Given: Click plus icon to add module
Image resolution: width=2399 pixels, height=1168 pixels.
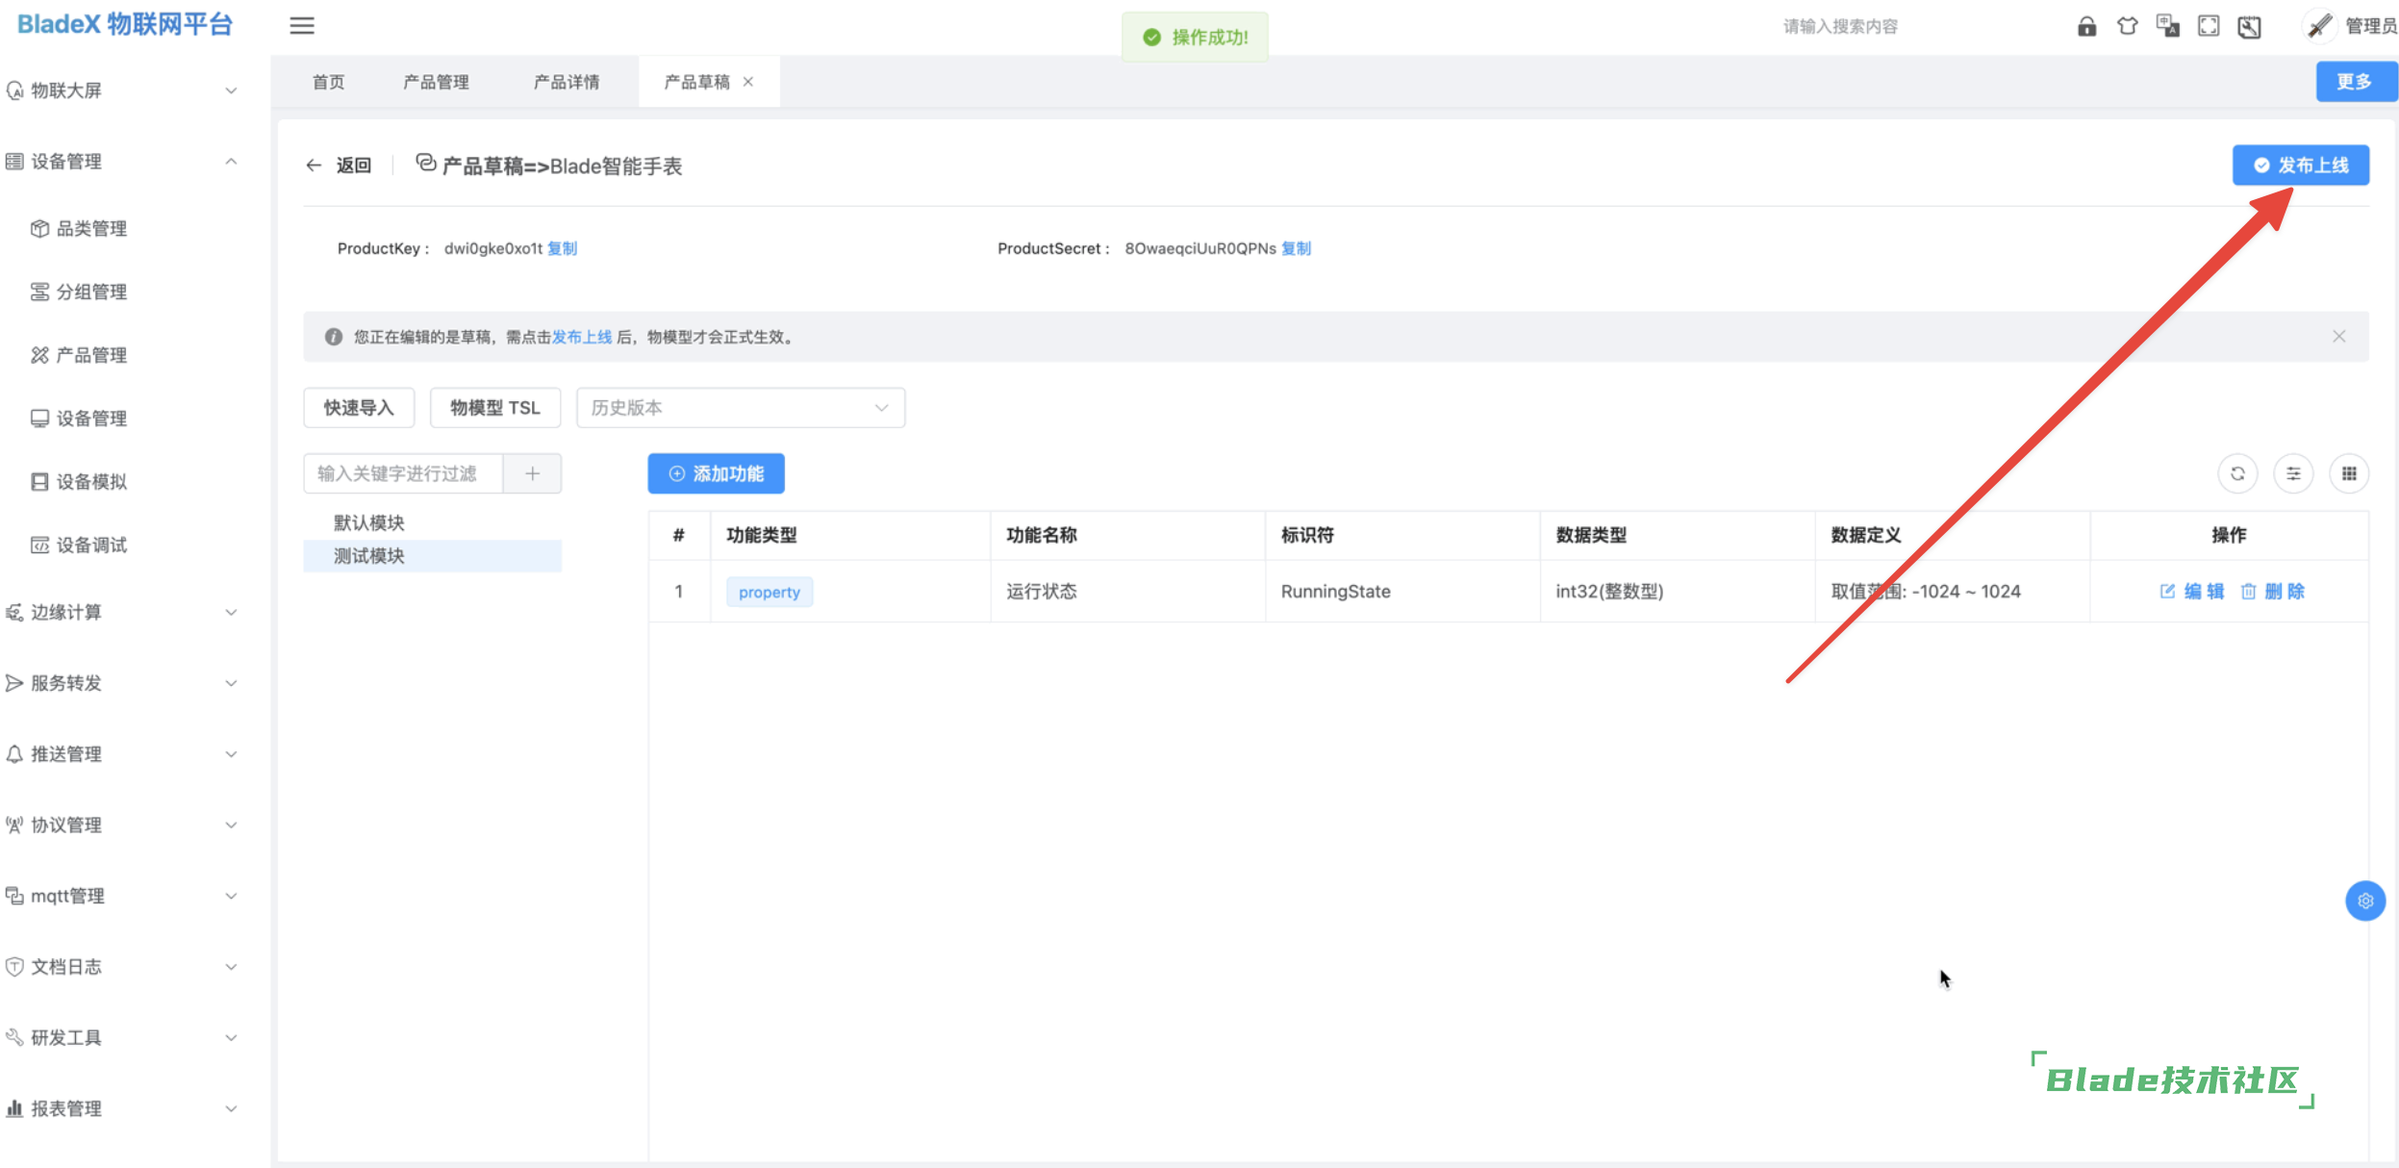Looking at the screenshot, I should click(x=532, y=473).
